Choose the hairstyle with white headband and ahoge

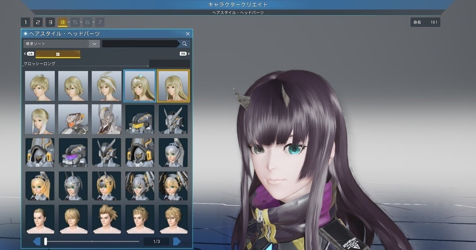107,86
